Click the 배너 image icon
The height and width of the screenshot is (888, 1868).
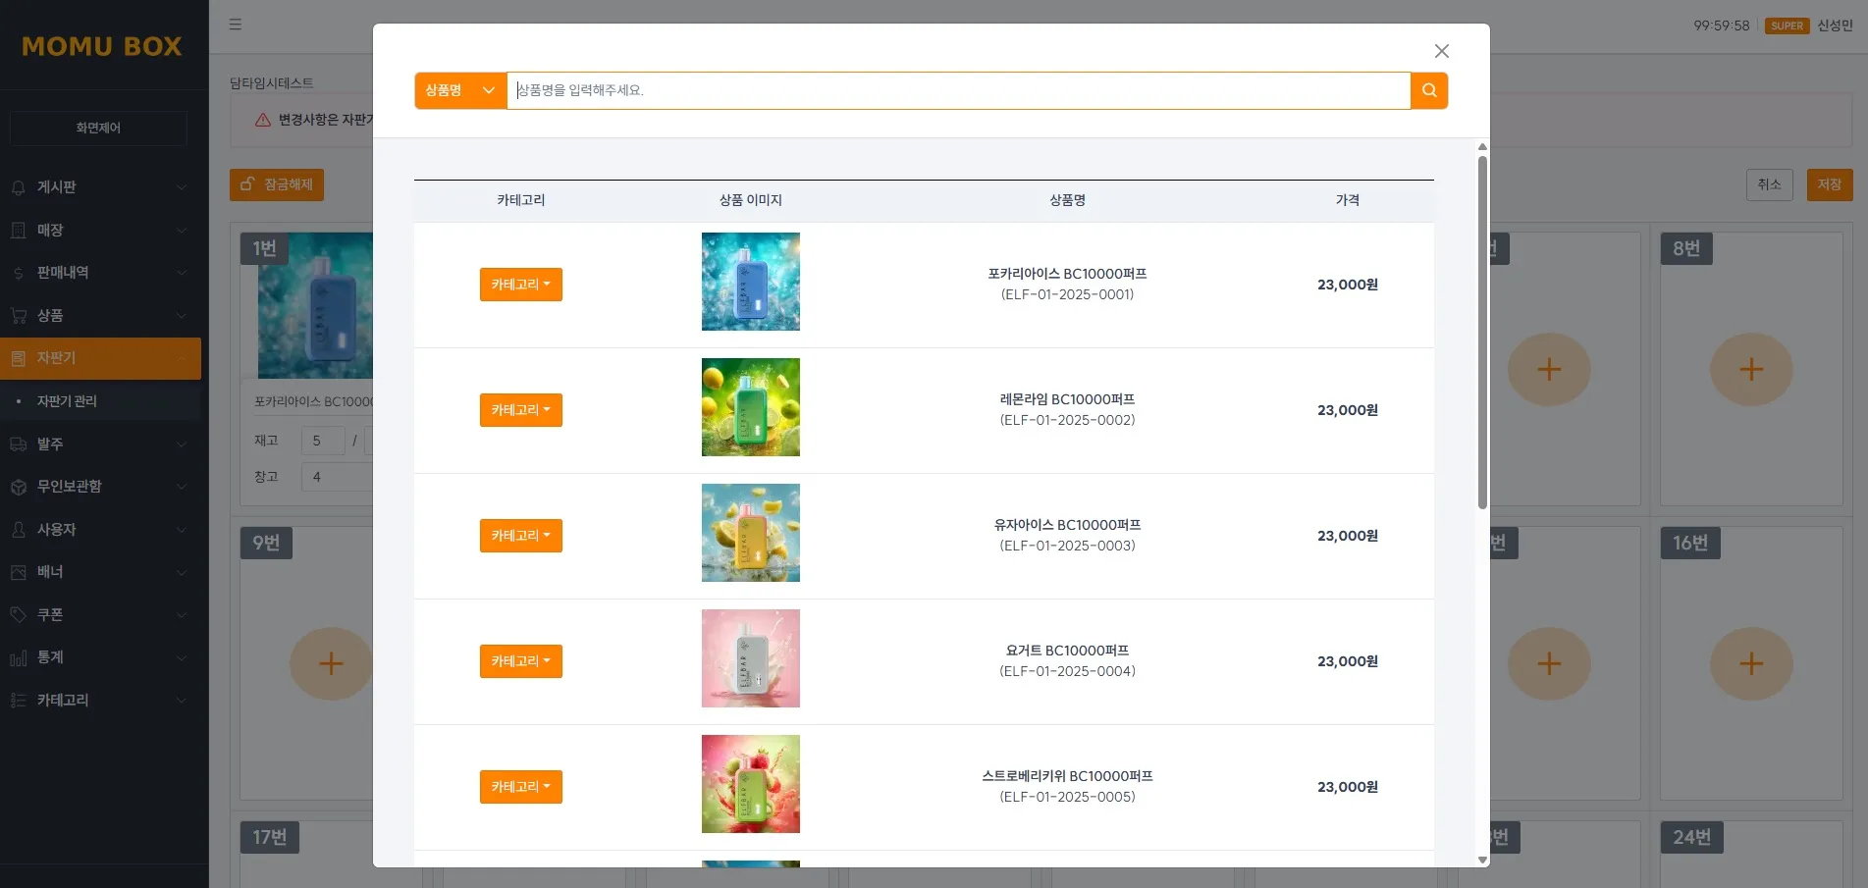click(x=18, y=572)
